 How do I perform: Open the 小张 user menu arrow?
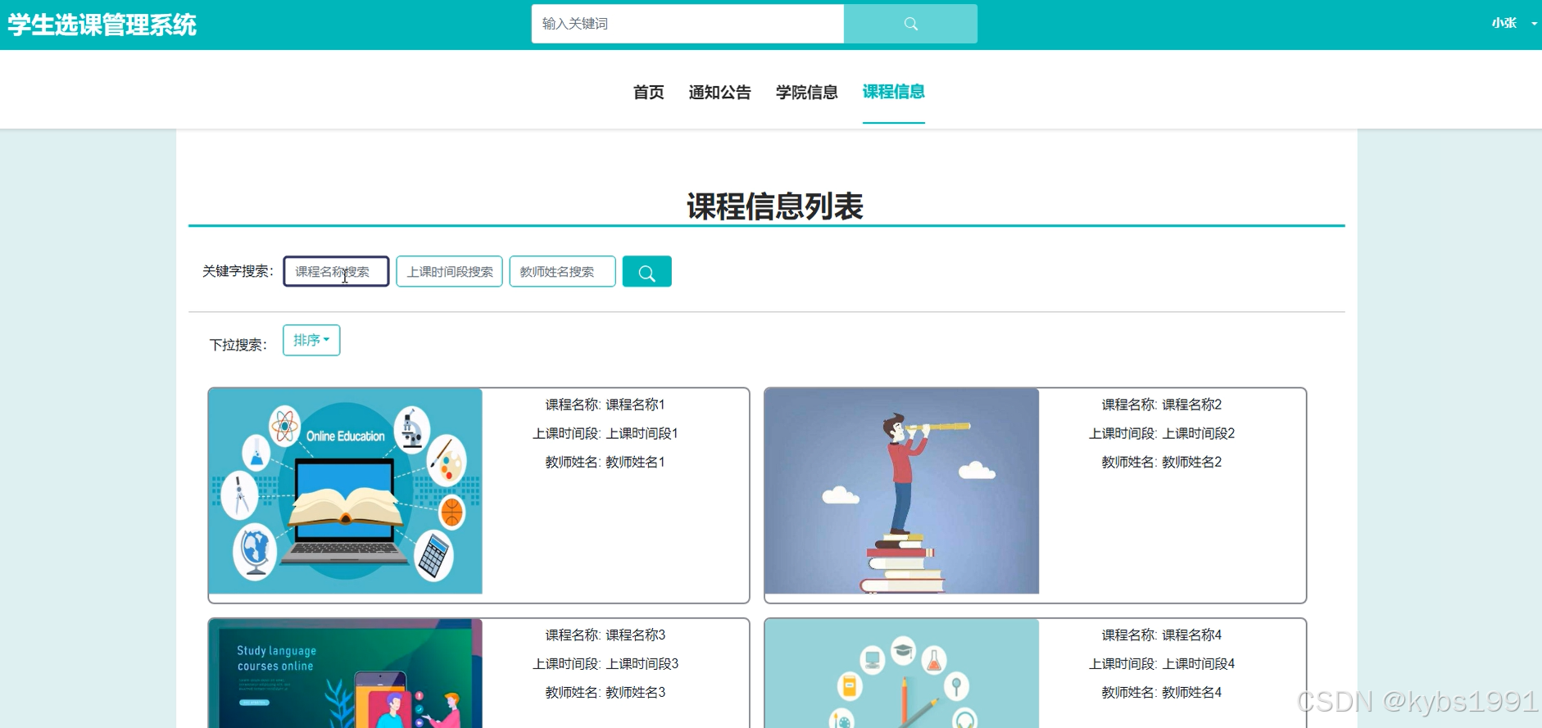[1534, 24]
